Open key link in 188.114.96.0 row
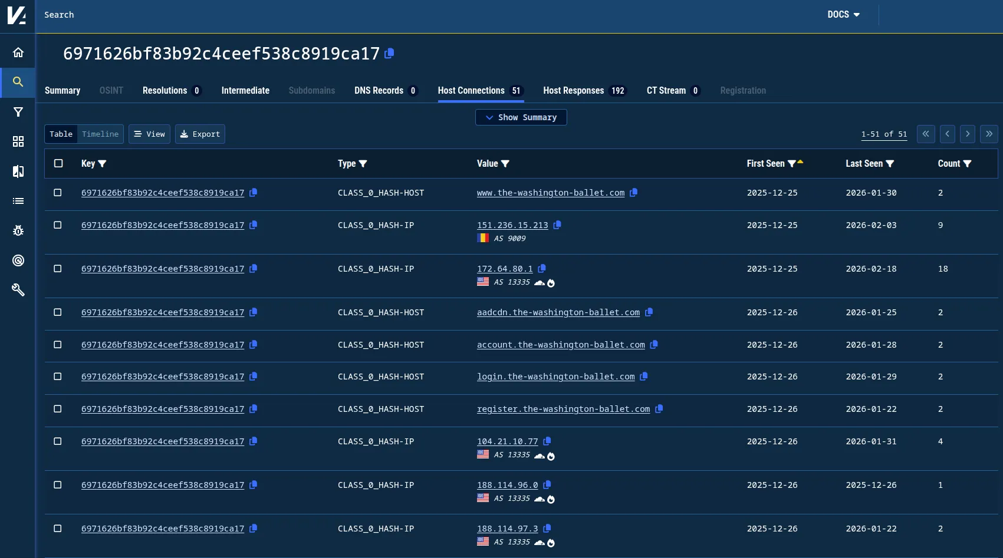This screenshot has width=1003, height=558. point(163,485)
